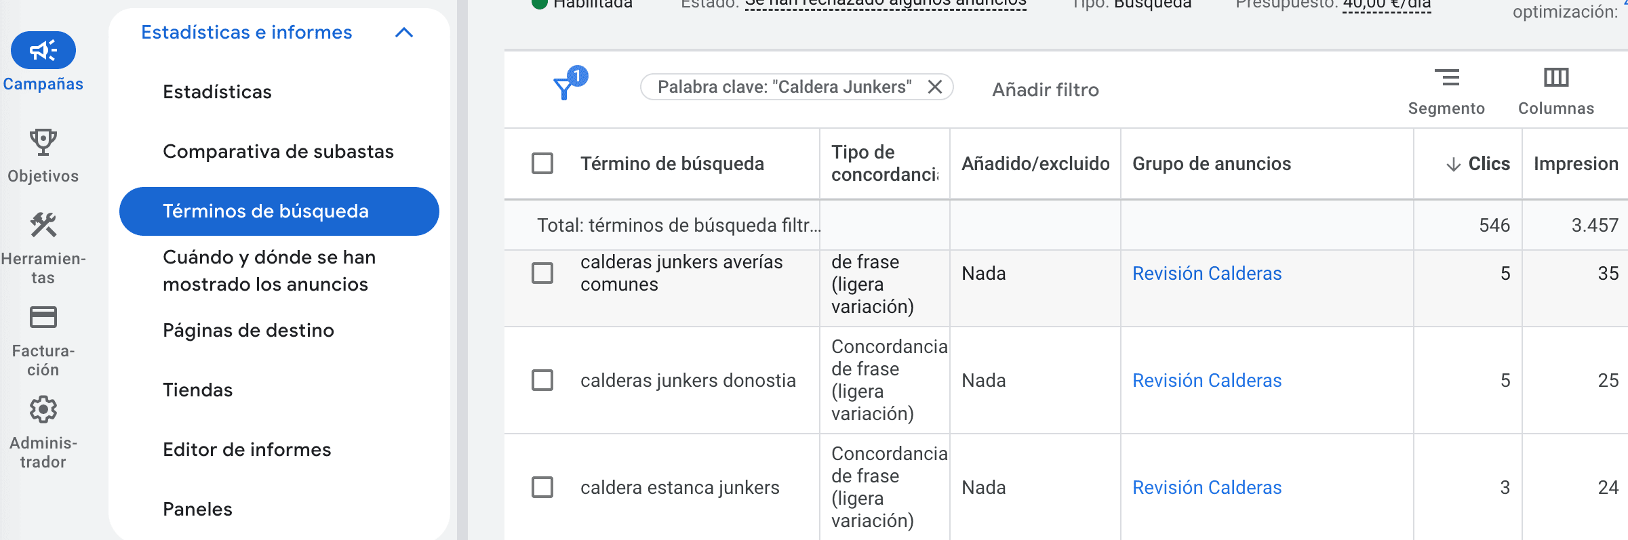Open Herramientas wrench icon
Viewport: 1628px width, 540px height.
[43, 225]
